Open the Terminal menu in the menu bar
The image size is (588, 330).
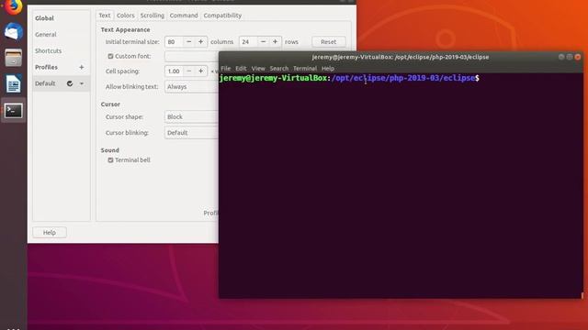point(305,69)
